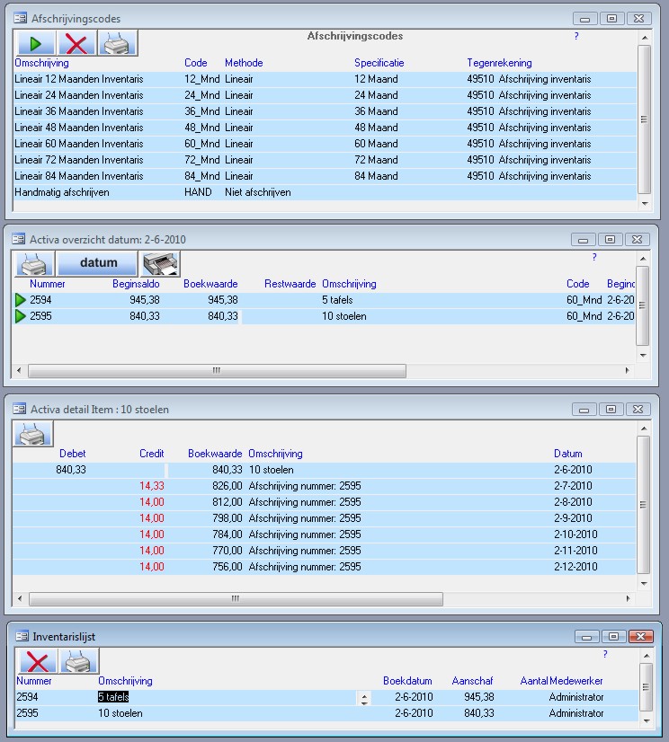
Task: Click printer icon in Activa detail Item window
Action: tap(32, 434)
